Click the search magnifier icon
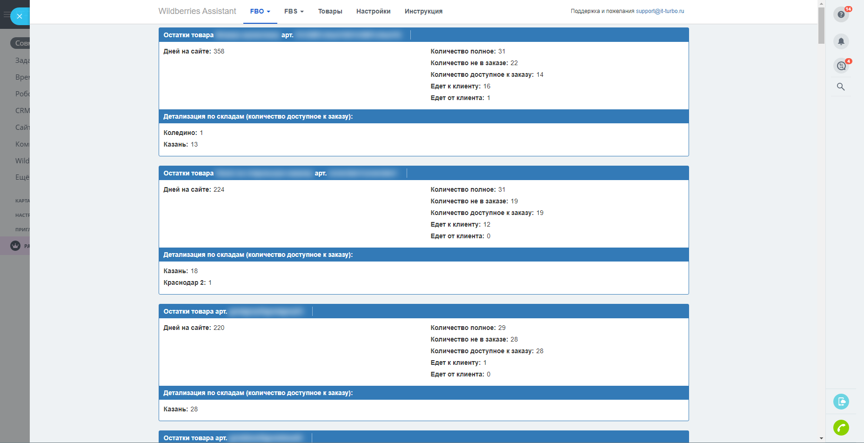Screen dimensions: 864x443 pyautogui.click(x=841, y=87)
